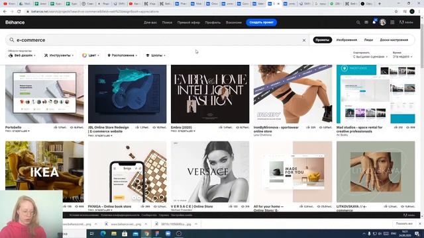Click Task View icon on taskbar
This screenshot has width=424, height=238.
pyautogui.click(x=91, y=233)
